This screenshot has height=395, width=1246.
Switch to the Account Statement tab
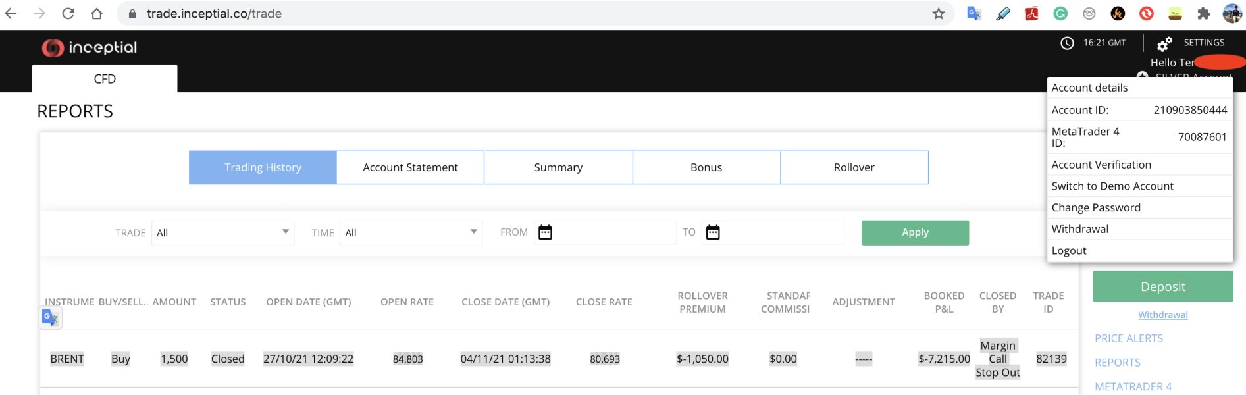point(410,167)
